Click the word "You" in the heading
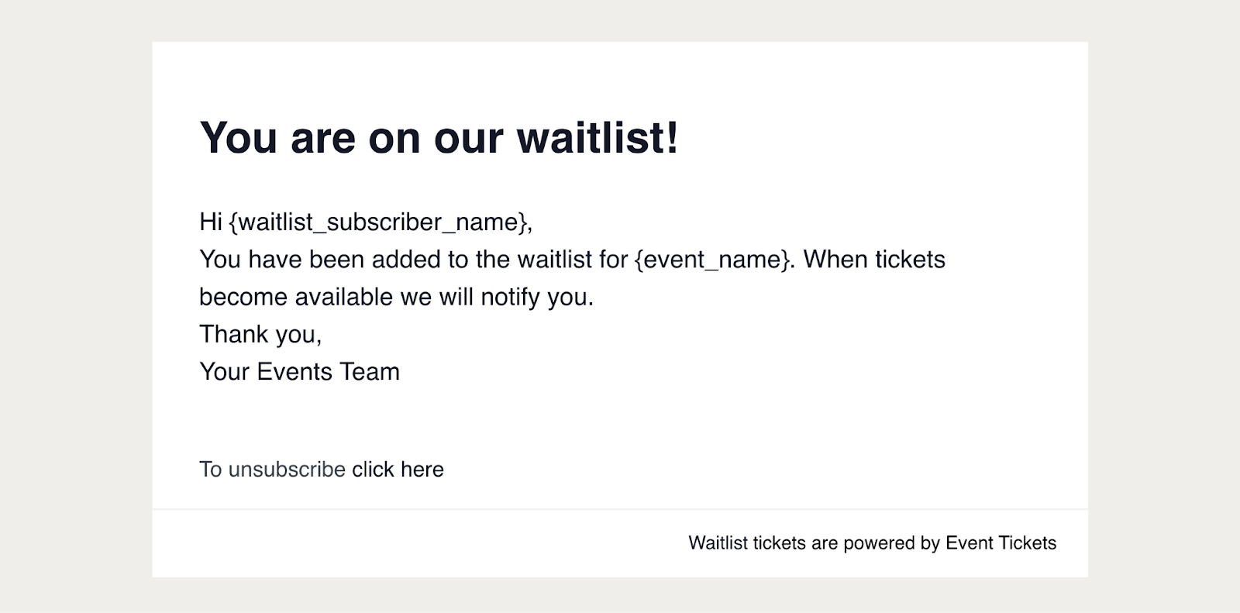The width and height of the screenshot is (1240, 613). [238, 138]
